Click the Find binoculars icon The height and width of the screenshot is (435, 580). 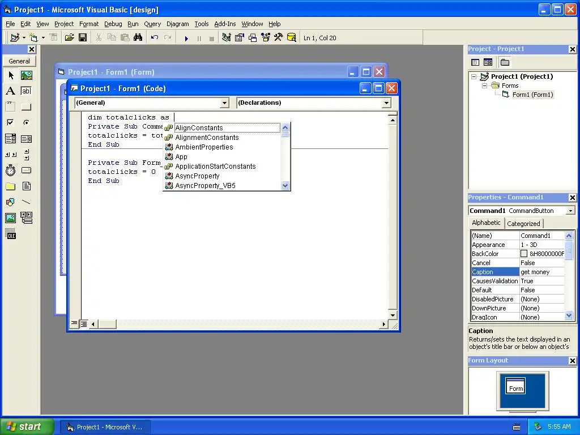(x=138, y=37)
